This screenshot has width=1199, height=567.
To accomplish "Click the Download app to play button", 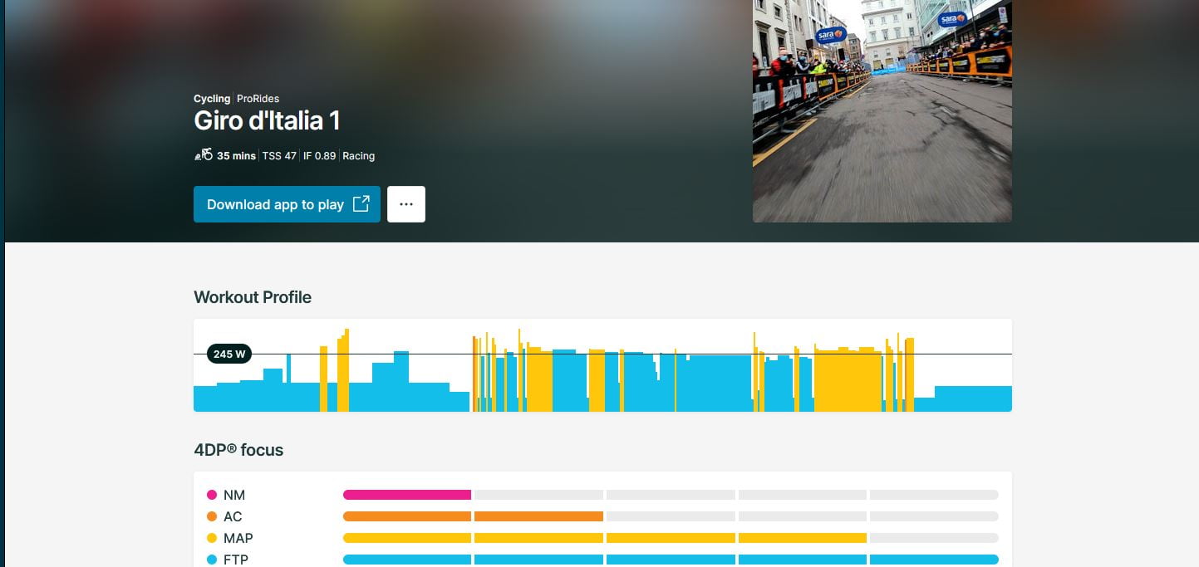I will point(287,203).
